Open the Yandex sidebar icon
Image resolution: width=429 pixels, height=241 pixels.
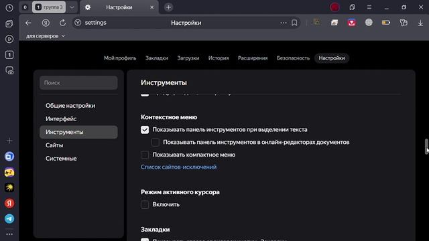9,204
